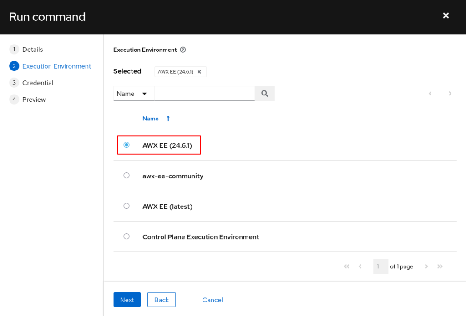Select the AWX EE (latest) radio button
Viewport: 466px width, 316px height.
(127, 206)
